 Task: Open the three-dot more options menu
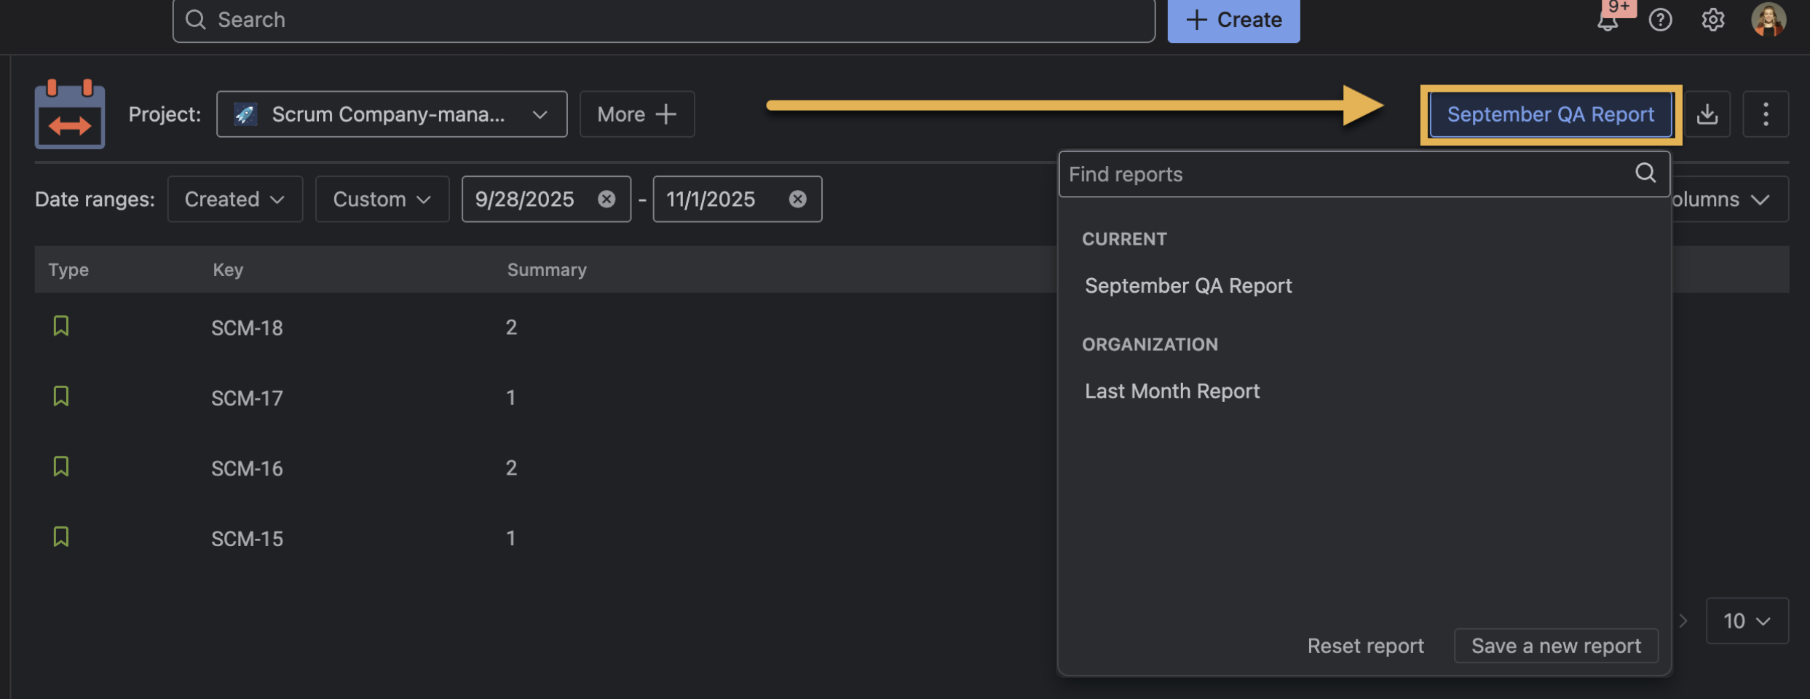click(1765, 114)
